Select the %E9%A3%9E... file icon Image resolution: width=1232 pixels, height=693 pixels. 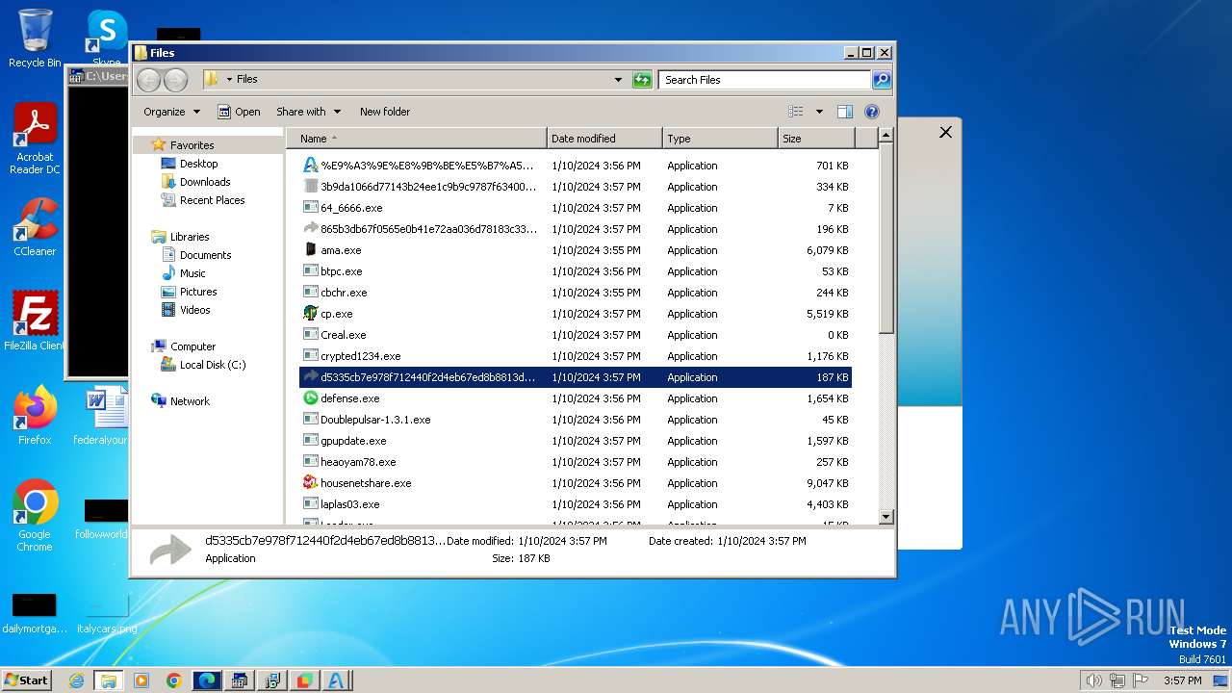coord(311,166)
